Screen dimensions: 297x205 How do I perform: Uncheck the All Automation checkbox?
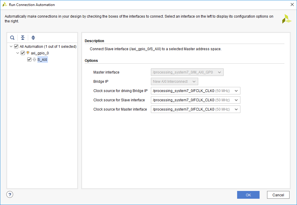coord(16,46)
